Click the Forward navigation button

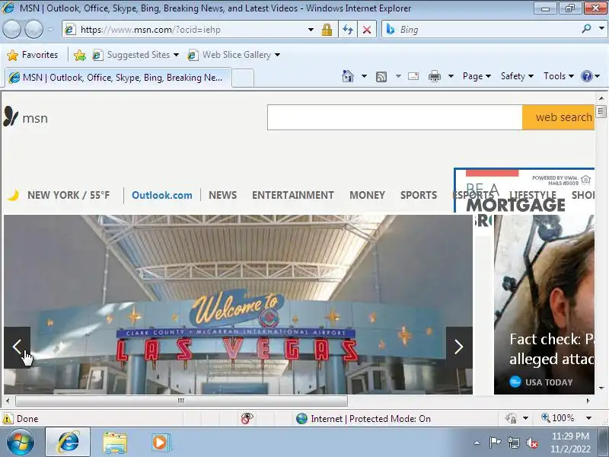(33, 29)
